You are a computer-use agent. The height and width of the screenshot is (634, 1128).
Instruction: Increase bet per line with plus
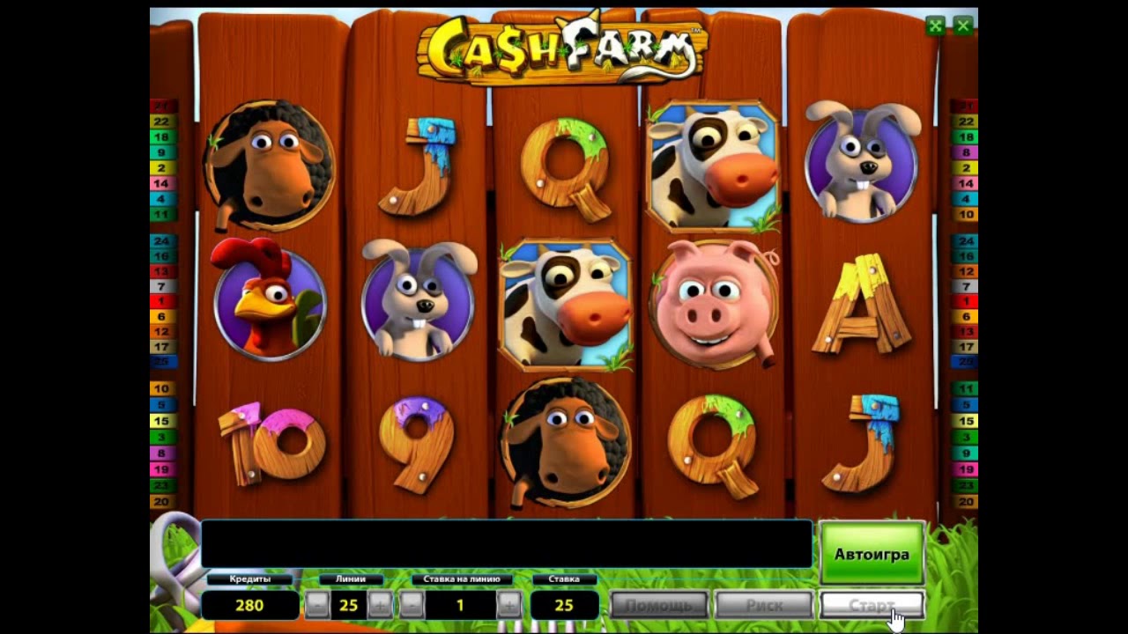[x=508, y=605]
